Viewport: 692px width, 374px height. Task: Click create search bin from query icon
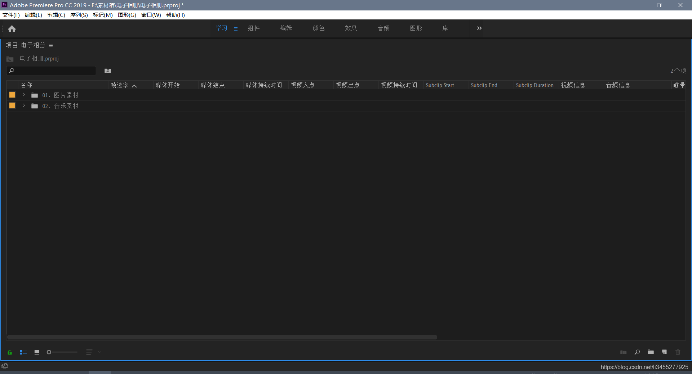108,71
